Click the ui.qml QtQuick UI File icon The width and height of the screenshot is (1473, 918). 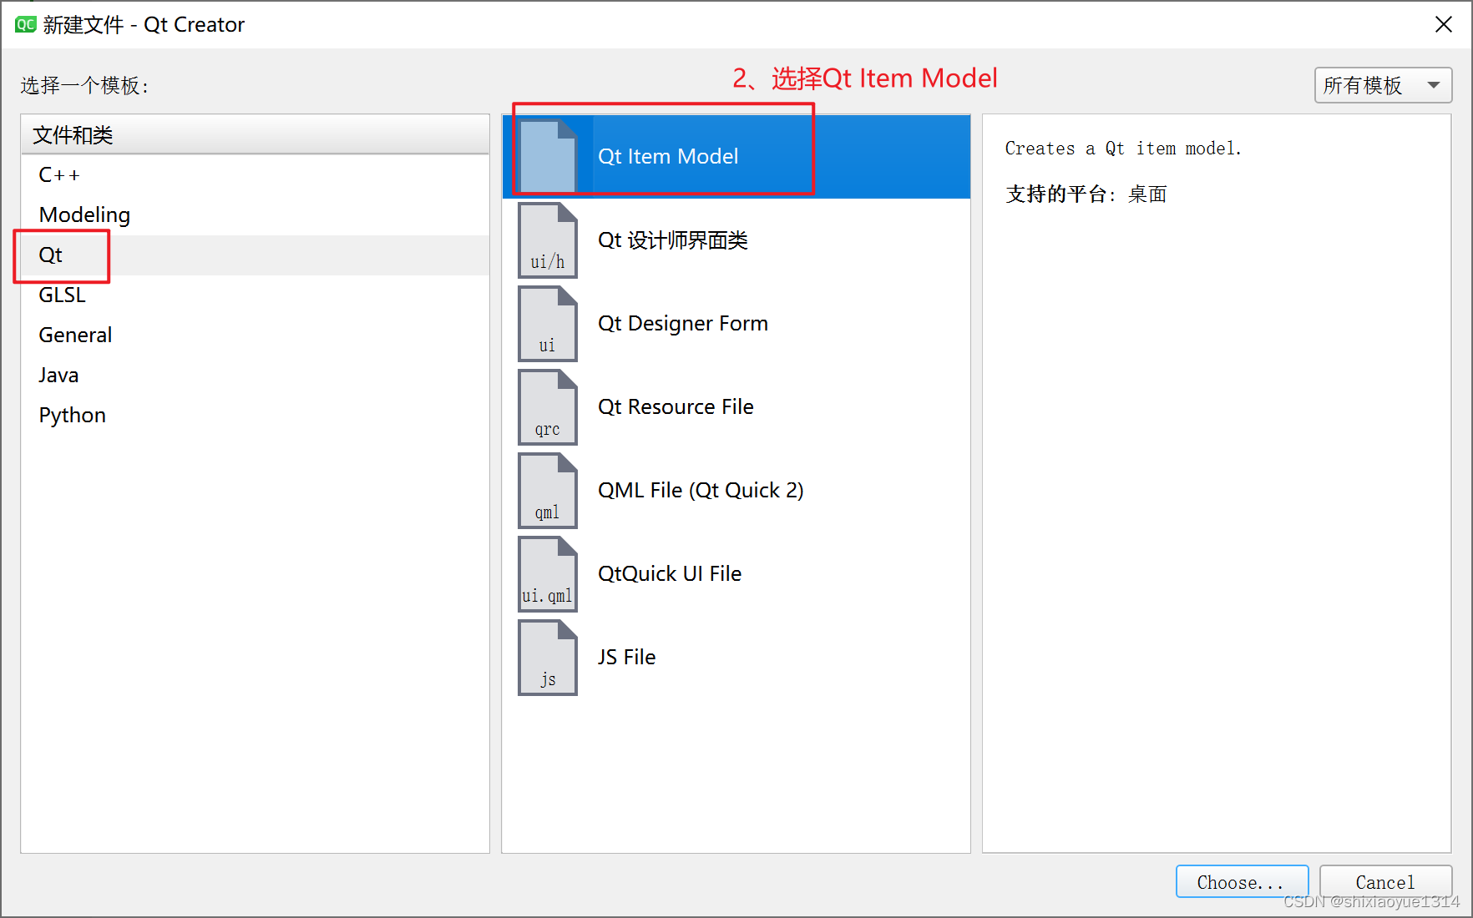[x=547, y=574]
